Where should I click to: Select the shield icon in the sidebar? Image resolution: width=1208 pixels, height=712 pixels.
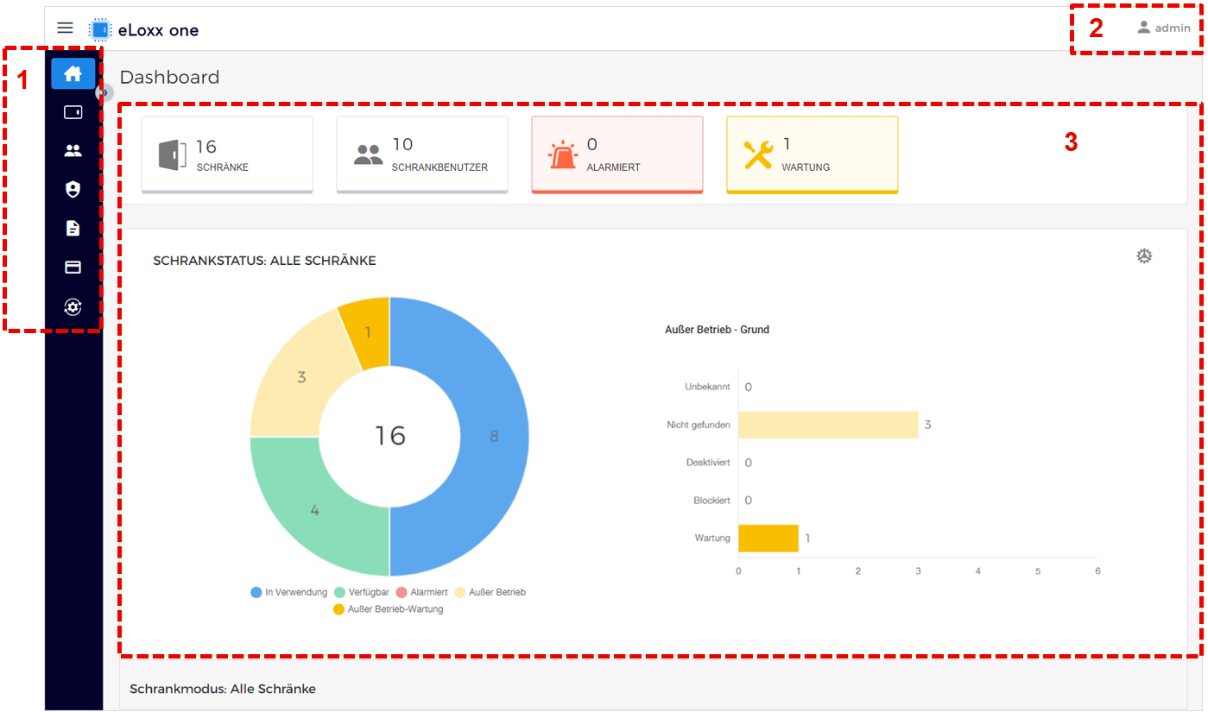click(x=73, y=190)
